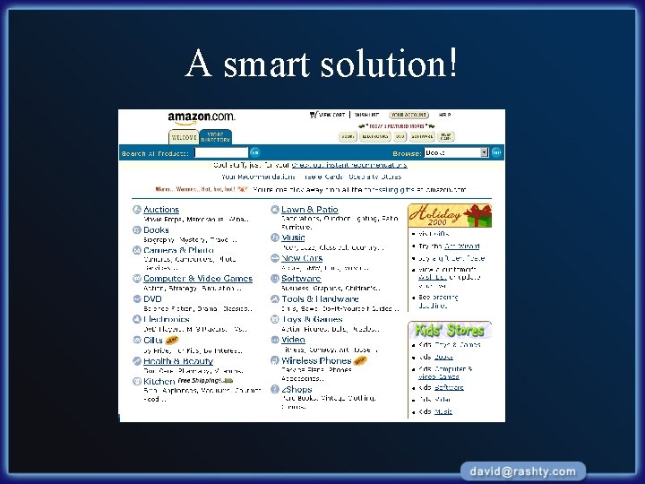Open the Wireless Phones text link
The width and height of the screenshot is (645, 484).
(316, 360)
